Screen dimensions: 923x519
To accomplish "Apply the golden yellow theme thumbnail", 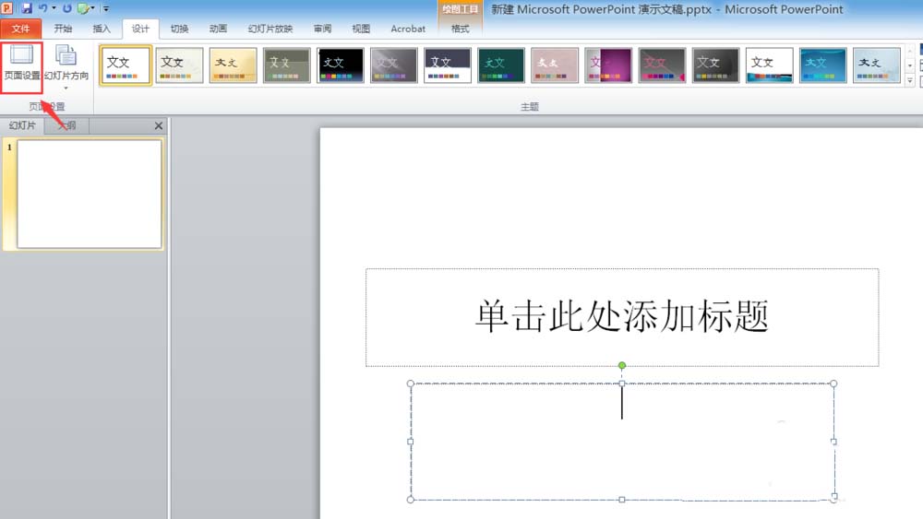I will (x=233, y=65).
